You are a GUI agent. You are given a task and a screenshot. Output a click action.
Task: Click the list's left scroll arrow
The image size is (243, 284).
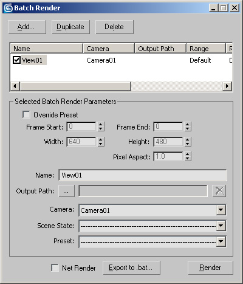pos(15,86)
